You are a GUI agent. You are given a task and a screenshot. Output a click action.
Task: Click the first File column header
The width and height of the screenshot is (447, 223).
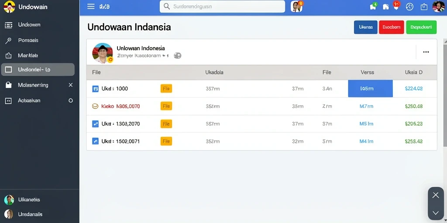(x=96, y=72)
